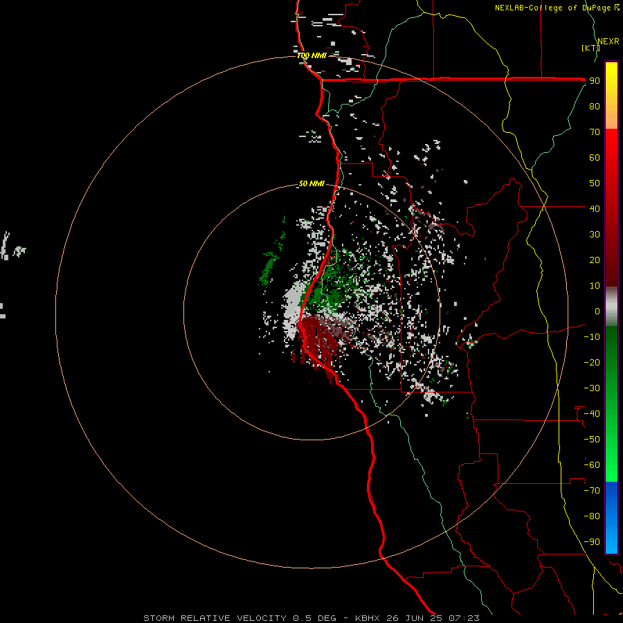Click the -70 knot value on the scale
Viewport: 623px width, 623px height.
592,491
